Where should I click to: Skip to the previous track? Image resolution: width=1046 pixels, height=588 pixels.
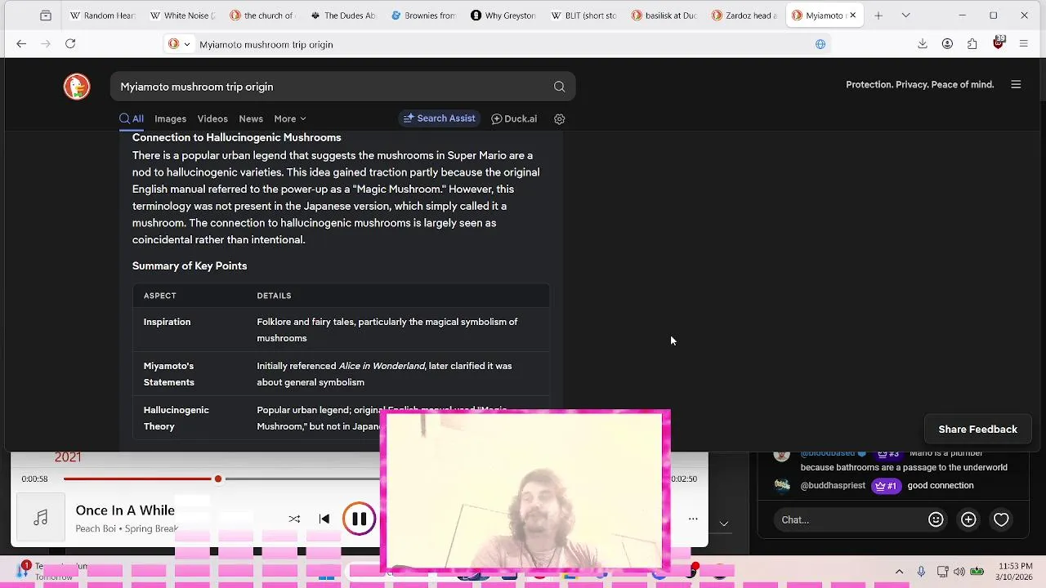324,519
